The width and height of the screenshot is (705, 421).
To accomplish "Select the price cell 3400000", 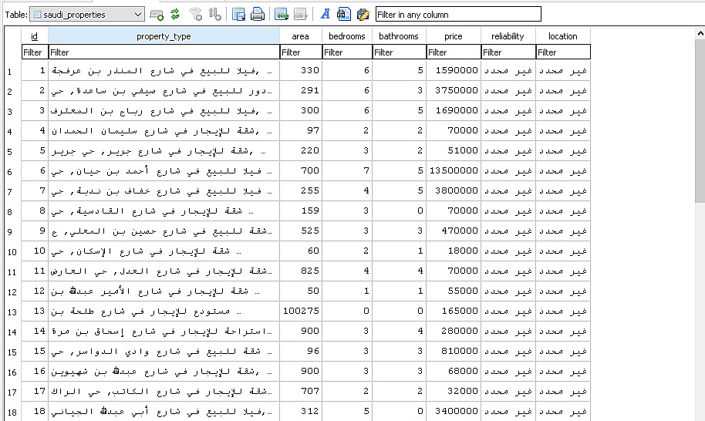I will [454, 411].
